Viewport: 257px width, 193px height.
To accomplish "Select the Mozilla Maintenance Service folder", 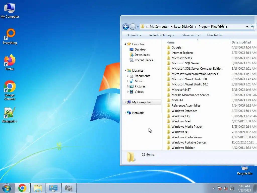I will 190,95.
